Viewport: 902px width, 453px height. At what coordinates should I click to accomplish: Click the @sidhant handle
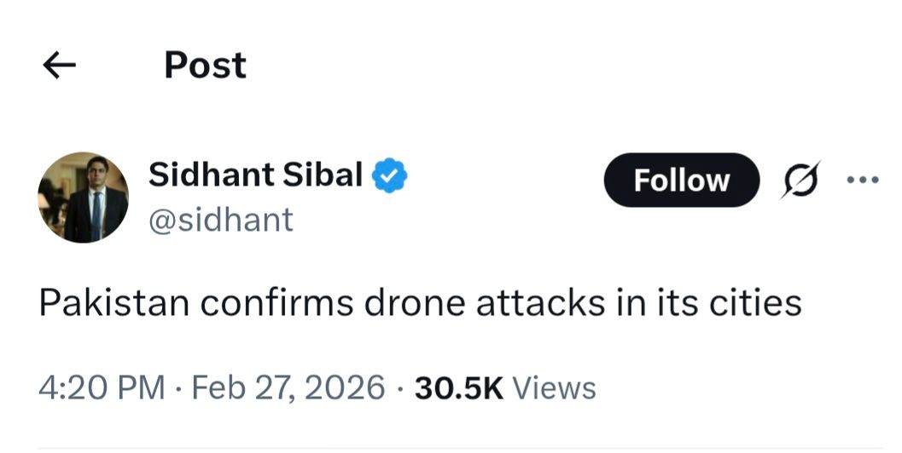tap(220, 220)
